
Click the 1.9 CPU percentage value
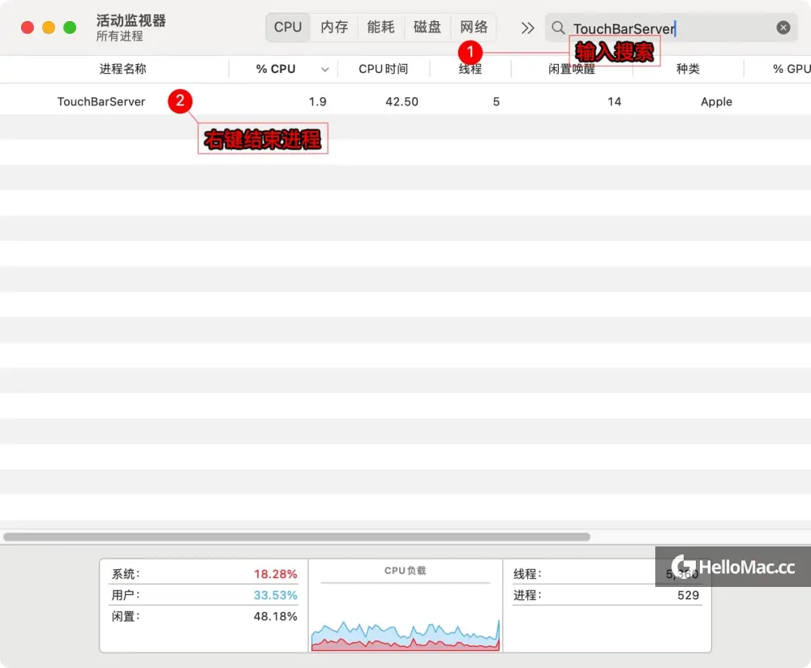click(318, 101)
